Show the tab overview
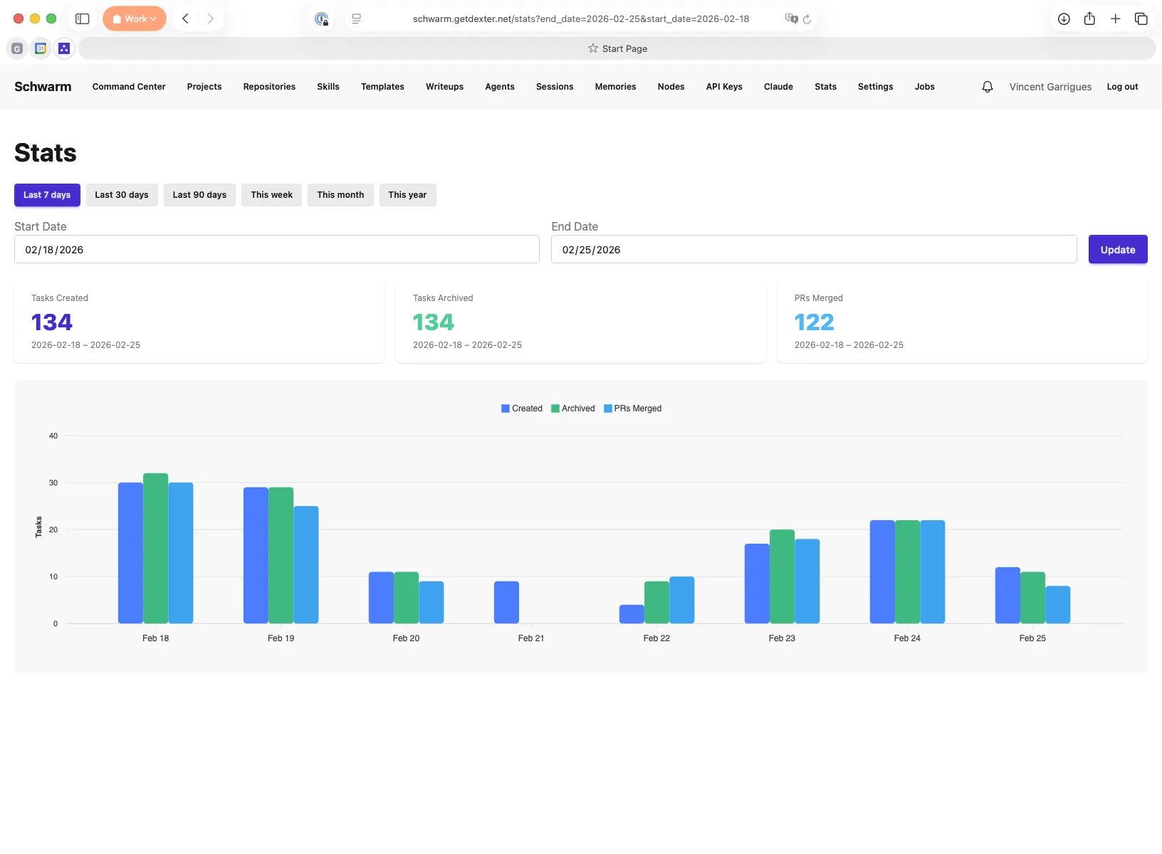Image resolution: width=1162 pixels, height=854 pixels. (x=1141, y=19)
